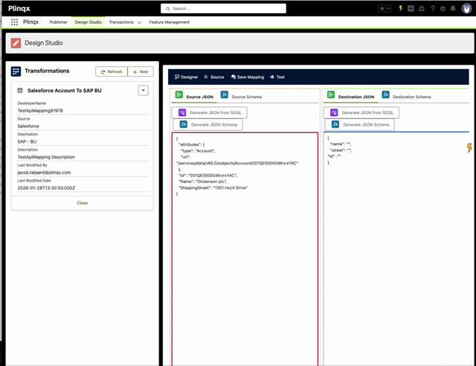Select the Destination JSON tab
The height and width of the screenshot is (366, 476).
[356, 97]
